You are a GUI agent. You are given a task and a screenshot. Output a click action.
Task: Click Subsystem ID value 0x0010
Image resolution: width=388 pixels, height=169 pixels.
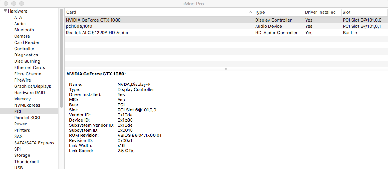125,130
